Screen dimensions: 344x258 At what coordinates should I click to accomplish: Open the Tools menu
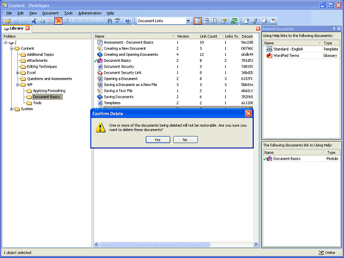68,13
